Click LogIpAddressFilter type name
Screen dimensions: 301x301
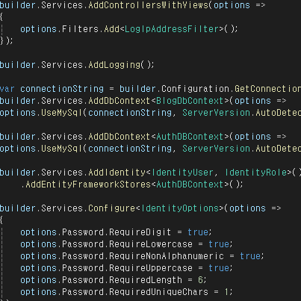[172, 29]
